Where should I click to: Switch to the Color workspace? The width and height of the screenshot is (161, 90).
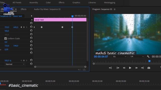tap(48, 2)
